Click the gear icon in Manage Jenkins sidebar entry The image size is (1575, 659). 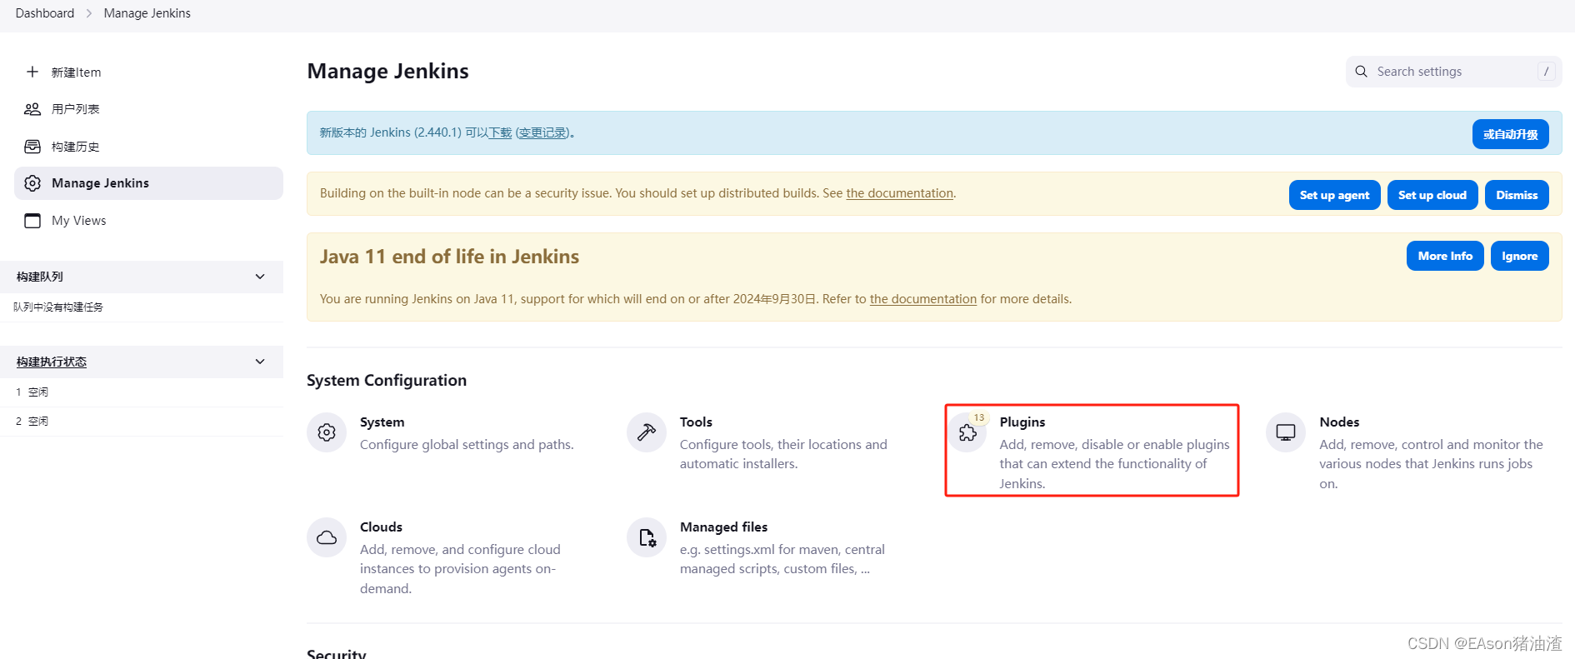(32, 183)
